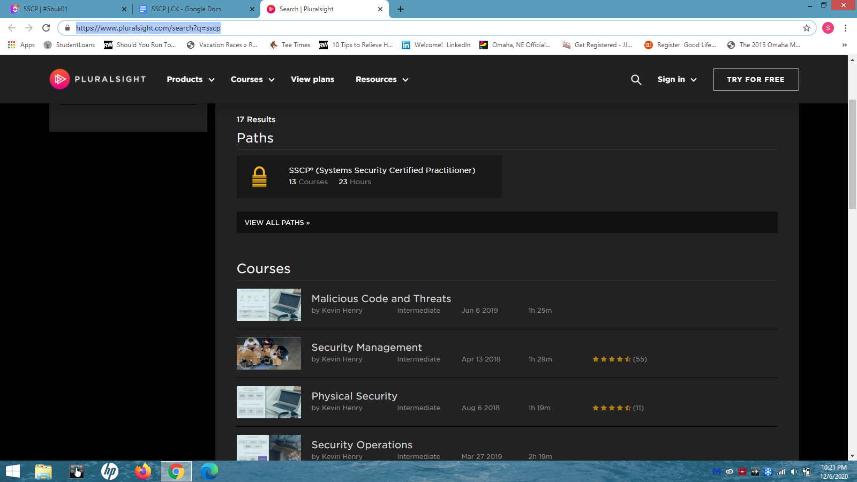857x482 pixels.
Task: Click VIEW ALL PATHS link
Action: tap(277, 222)
